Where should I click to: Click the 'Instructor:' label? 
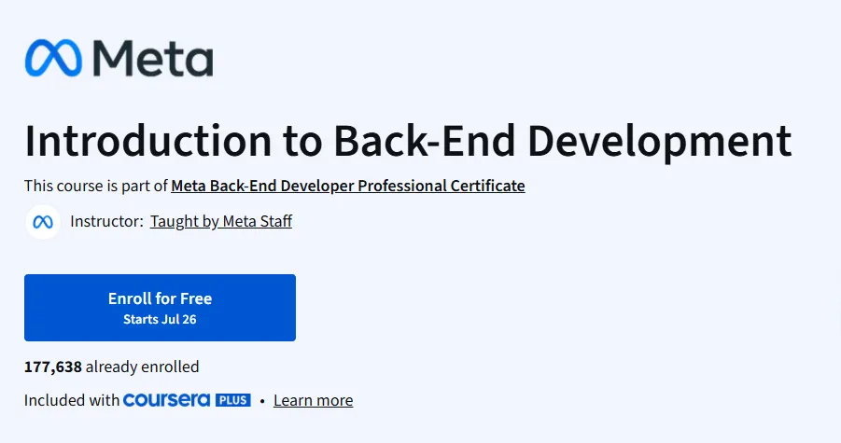coord(106,221)
